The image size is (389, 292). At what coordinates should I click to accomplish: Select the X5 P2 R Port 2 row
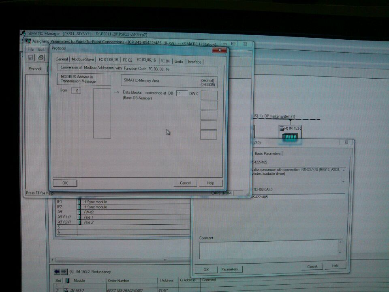122,222
